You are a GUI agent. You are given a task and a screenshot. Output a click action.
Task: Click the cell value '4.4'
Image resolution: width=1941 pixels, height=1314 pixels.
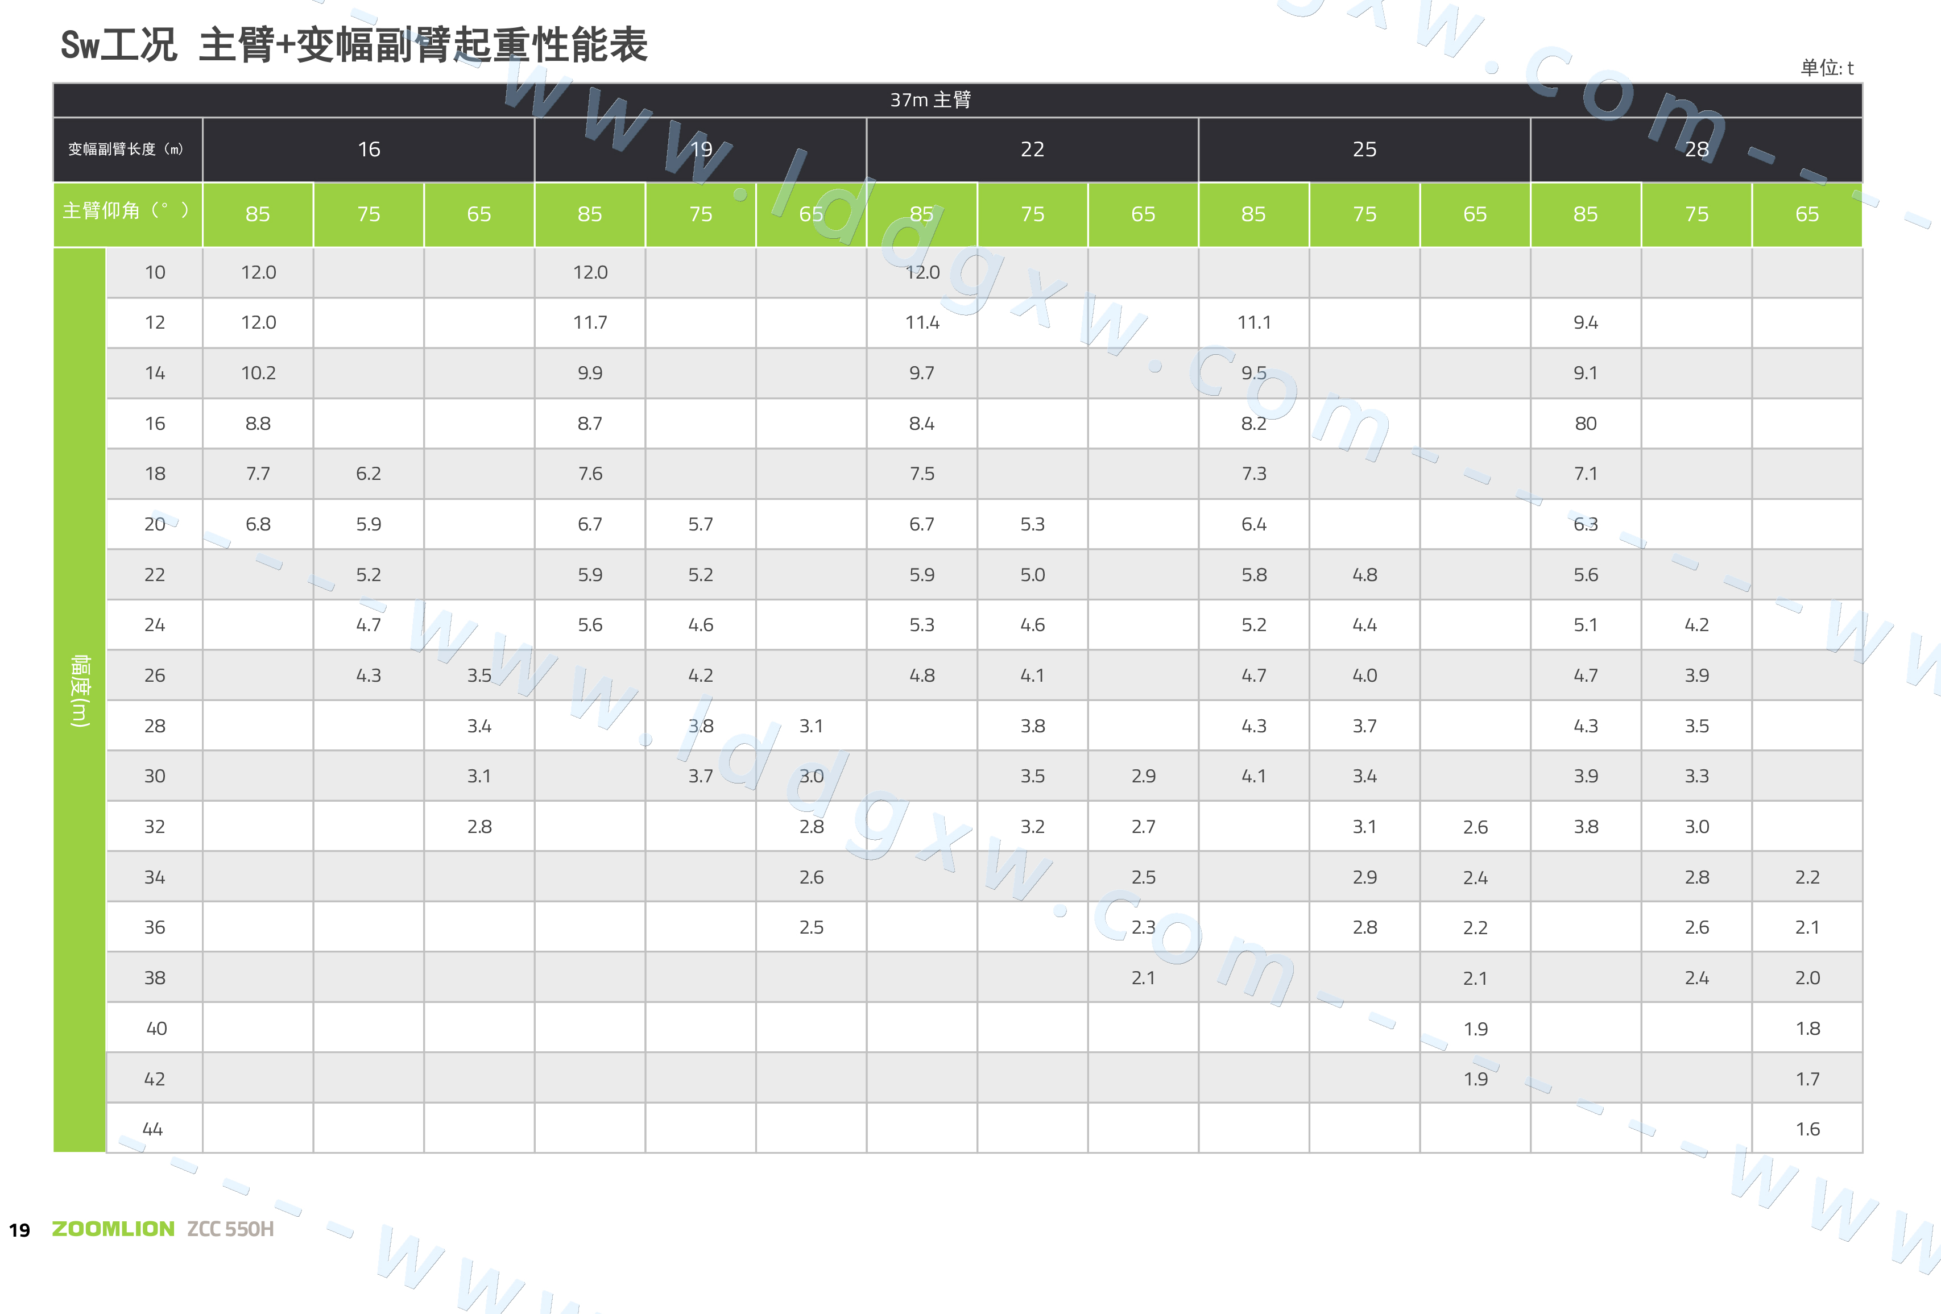pyautogui.click(x=1364, y=624)
